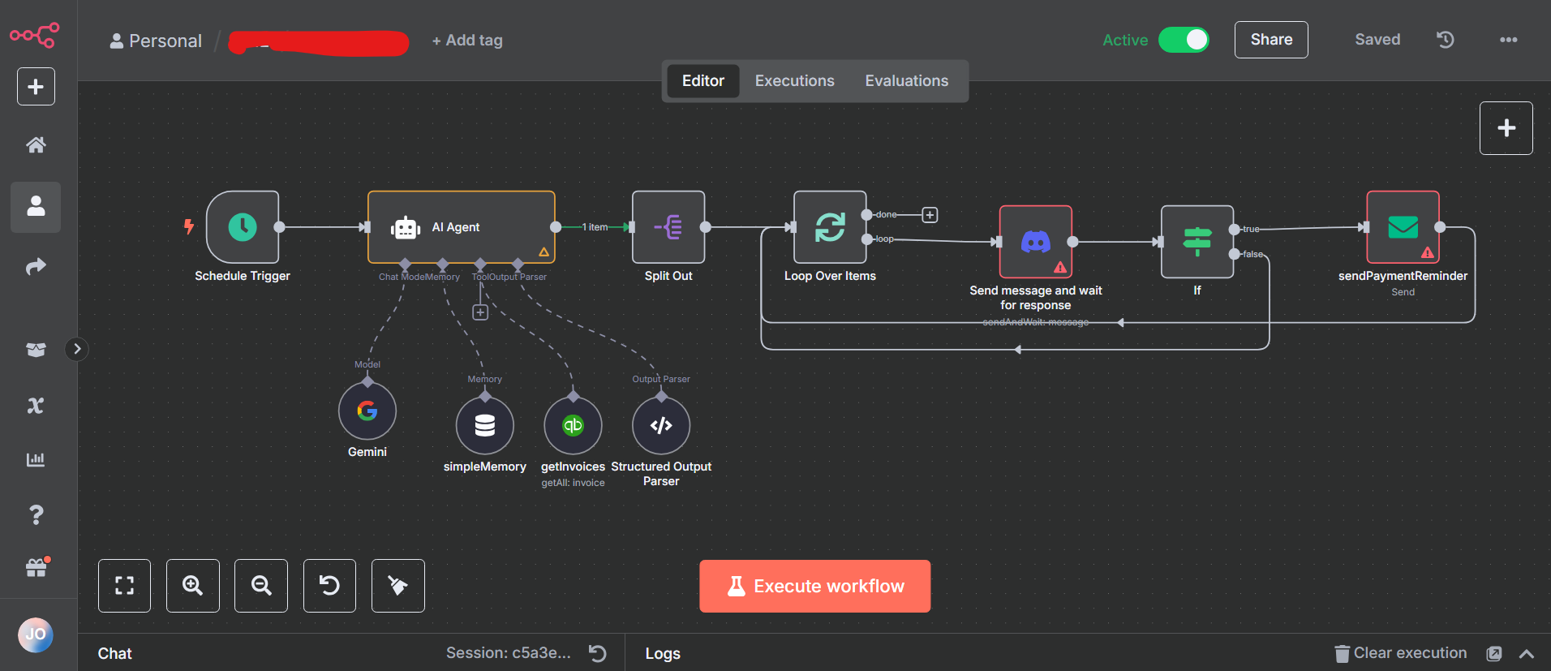Switch to the Evaluations tab

pyautogui.click(x=906, y=81)
